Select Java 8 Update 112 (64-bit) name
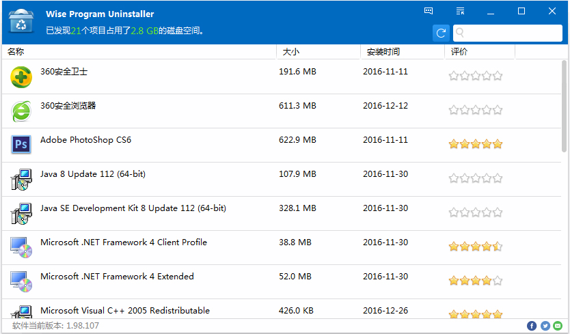 93,174
